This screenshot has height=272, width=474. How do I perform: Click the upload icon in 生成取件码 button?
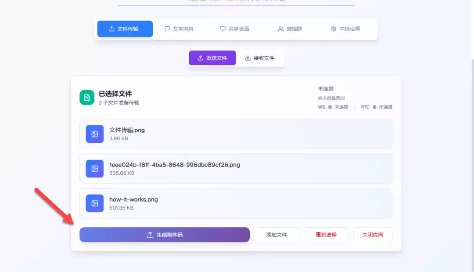(150, 235)
